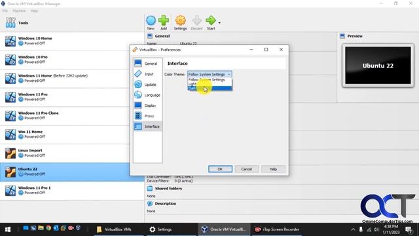
Task: Select the Windows 11 Pro VM
Action: tap(72, 97)
